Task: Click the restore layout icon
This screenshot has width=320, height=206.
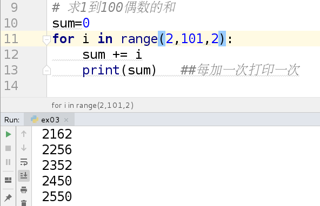Action: [8, 180]
